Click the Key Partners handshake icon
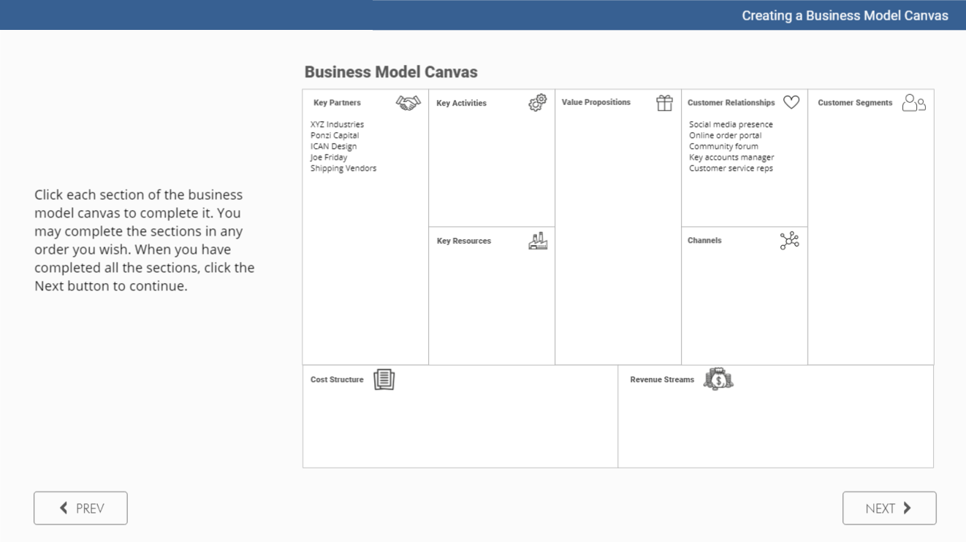The height and width of the screenshot is (542, 966). [408, 103]
